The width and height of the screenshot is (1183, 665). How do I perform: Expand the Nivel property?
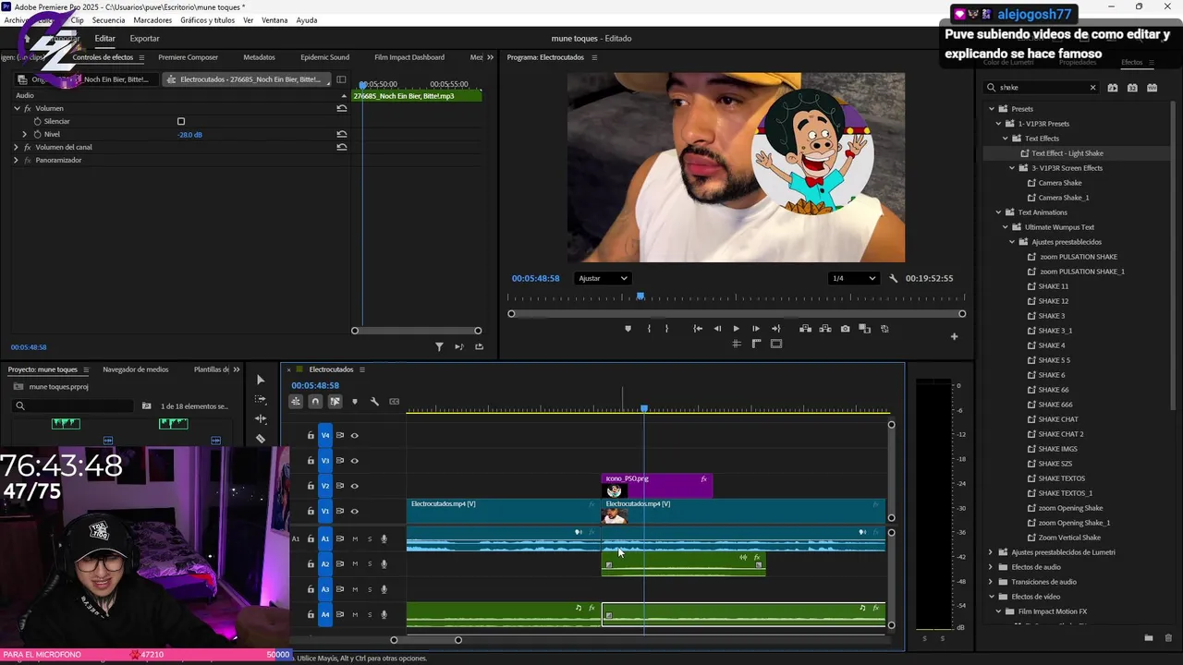(x=25, y=134)
